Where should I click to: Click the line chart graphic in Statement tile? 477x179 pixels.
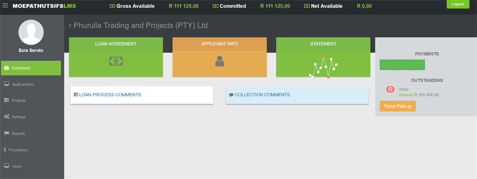click(323, 67)
